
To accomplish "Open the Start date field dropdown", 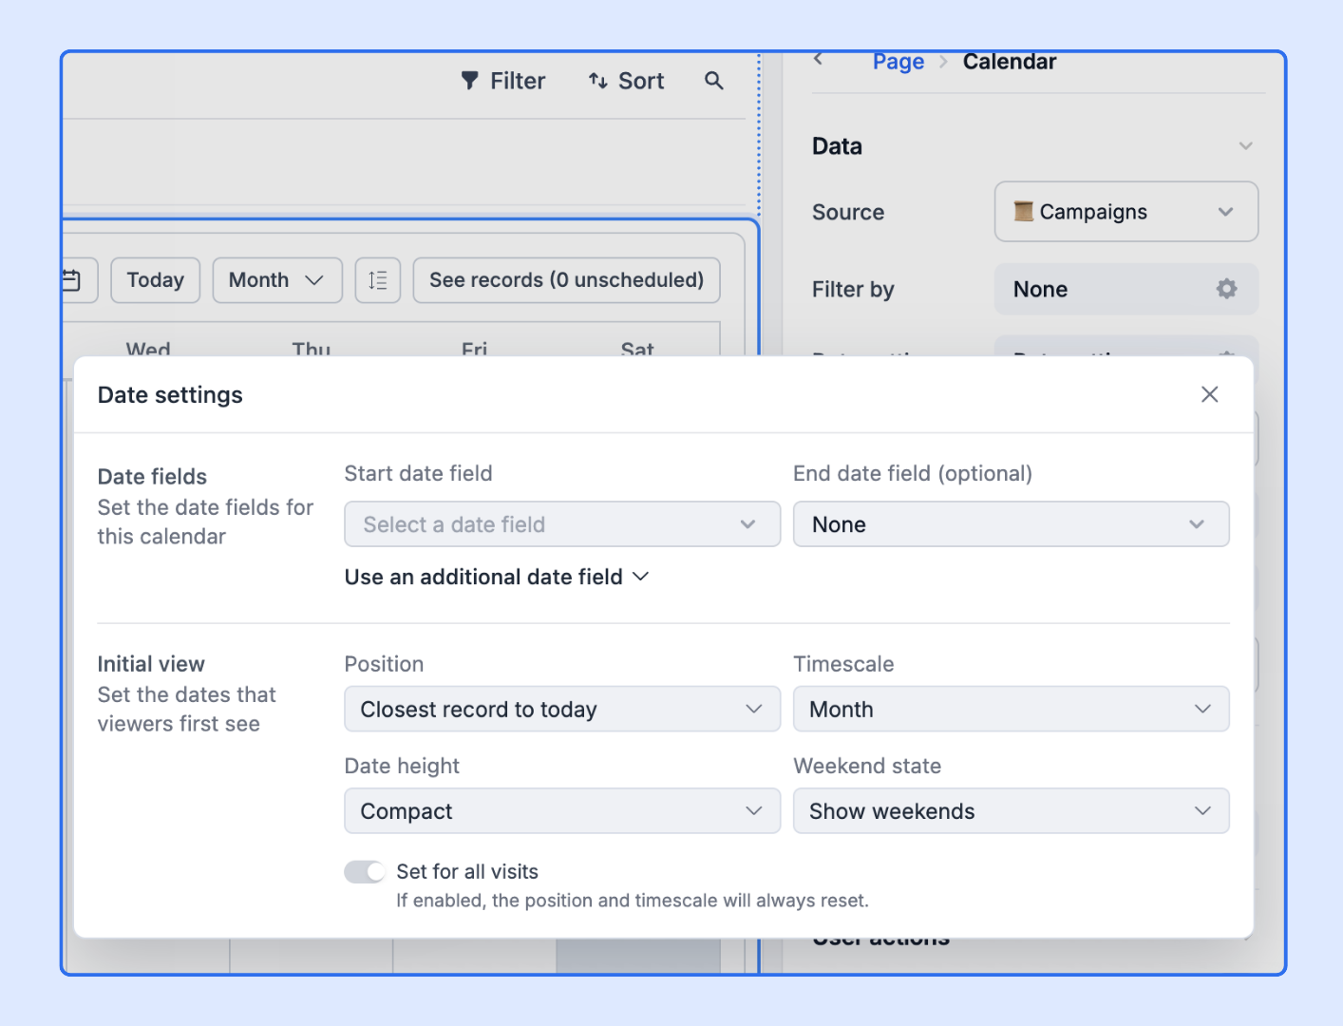I will tap(562, 524).
